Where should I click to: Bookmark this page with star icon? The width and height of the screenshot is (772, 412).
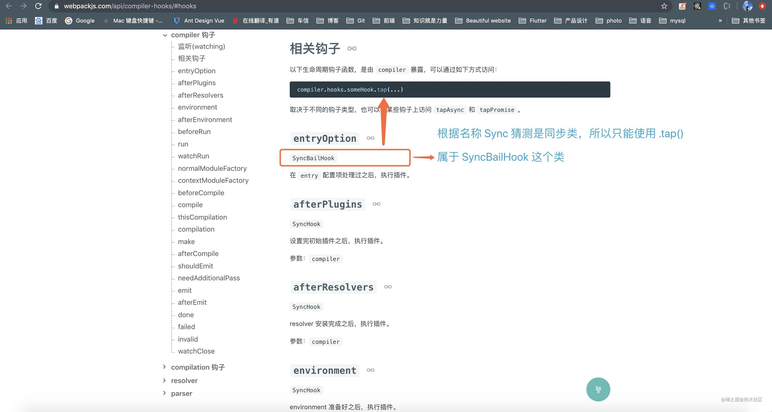[664, 6]
